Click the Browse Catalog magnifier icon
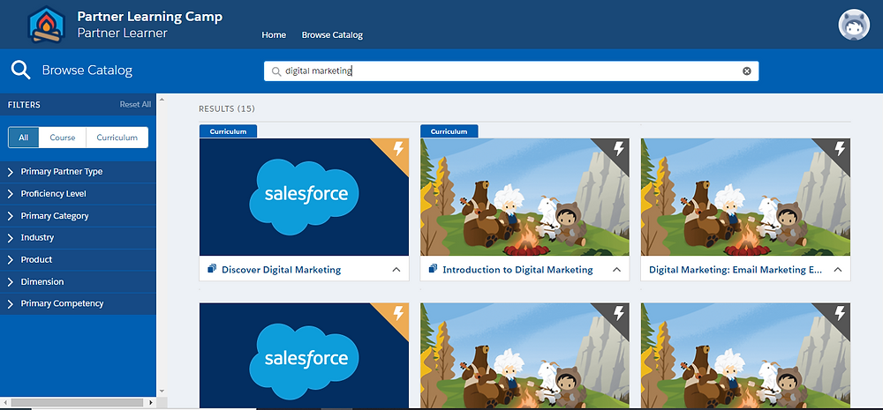 point(21,71)
